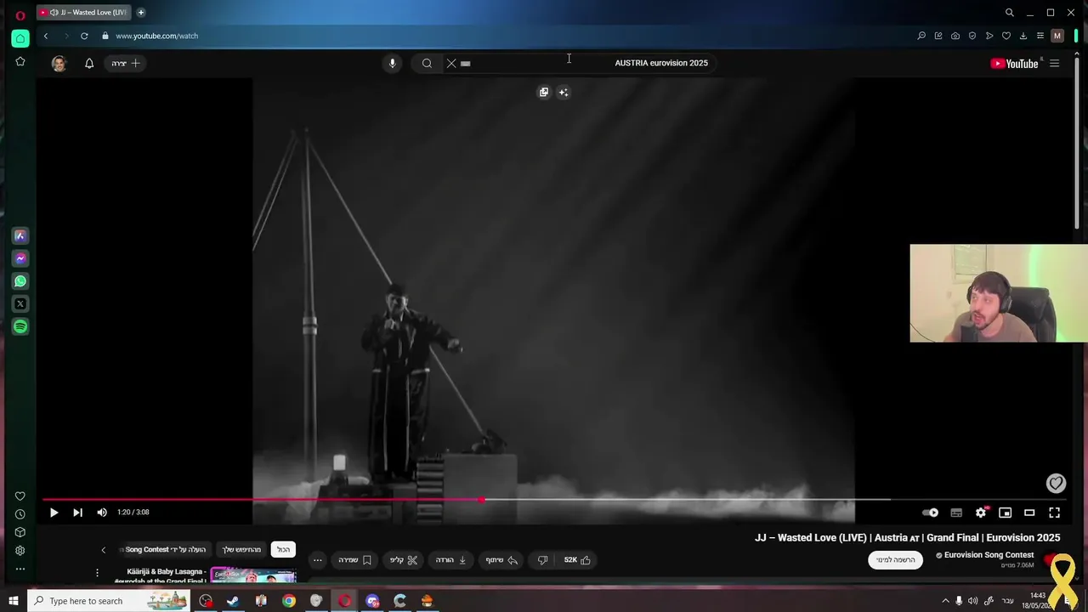Click the pop-out video icon above player
Image resolution: width=1088 pixels, height=612 pixels.
click(x=544, y=92)
